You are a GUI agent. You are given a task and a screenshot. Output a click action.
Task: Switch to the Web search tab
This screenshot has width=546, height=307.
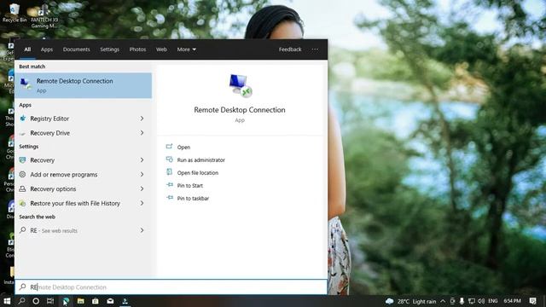[161, 49]
